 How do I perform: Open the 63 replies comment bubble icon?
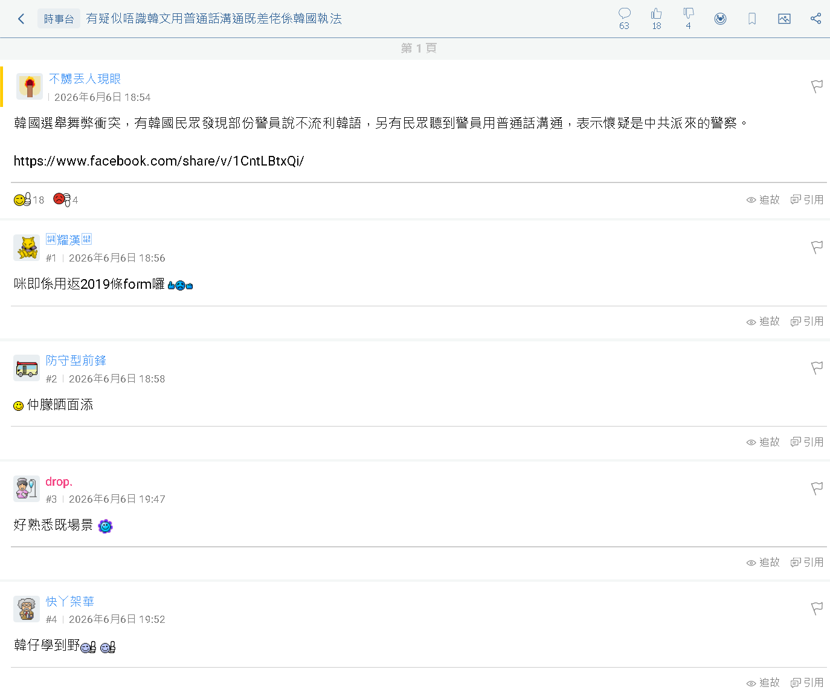(x=625, y=19)
